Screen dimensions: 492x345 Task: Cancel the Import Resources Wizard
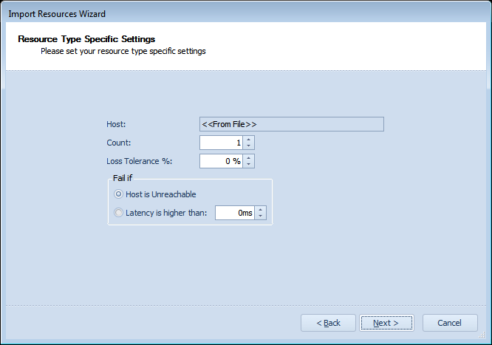point(450,323)
